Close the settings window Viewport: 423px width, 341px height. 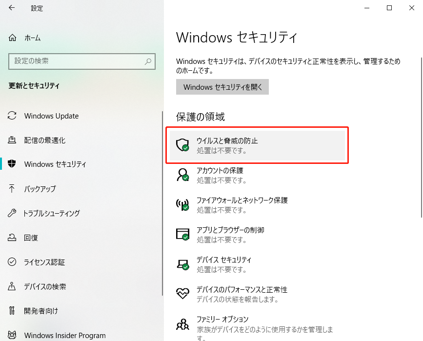coord(412,8)
